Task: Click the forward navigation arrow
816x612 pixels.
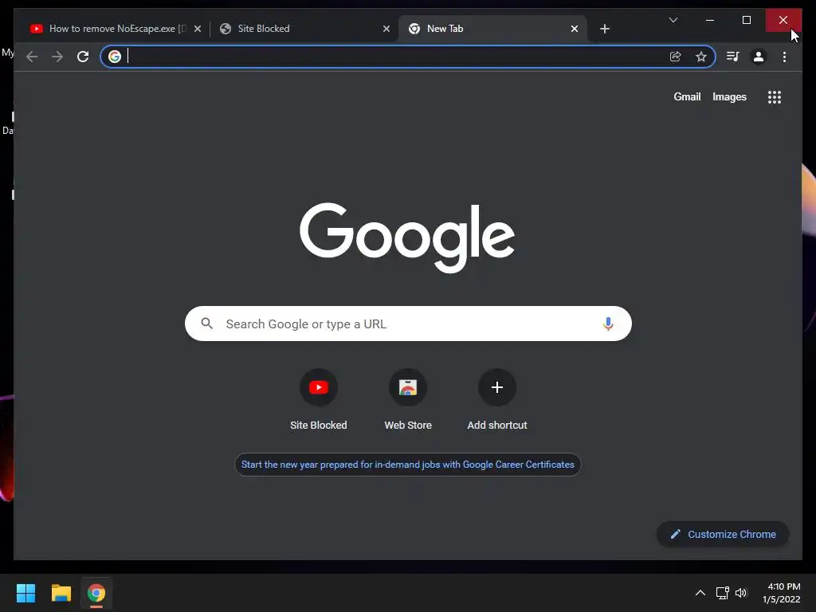Action: (x=57, y=57)
